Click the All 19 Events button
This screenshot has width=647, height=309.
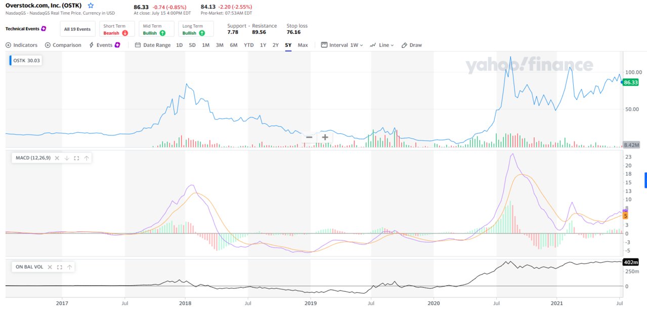[x=77, y=29]
